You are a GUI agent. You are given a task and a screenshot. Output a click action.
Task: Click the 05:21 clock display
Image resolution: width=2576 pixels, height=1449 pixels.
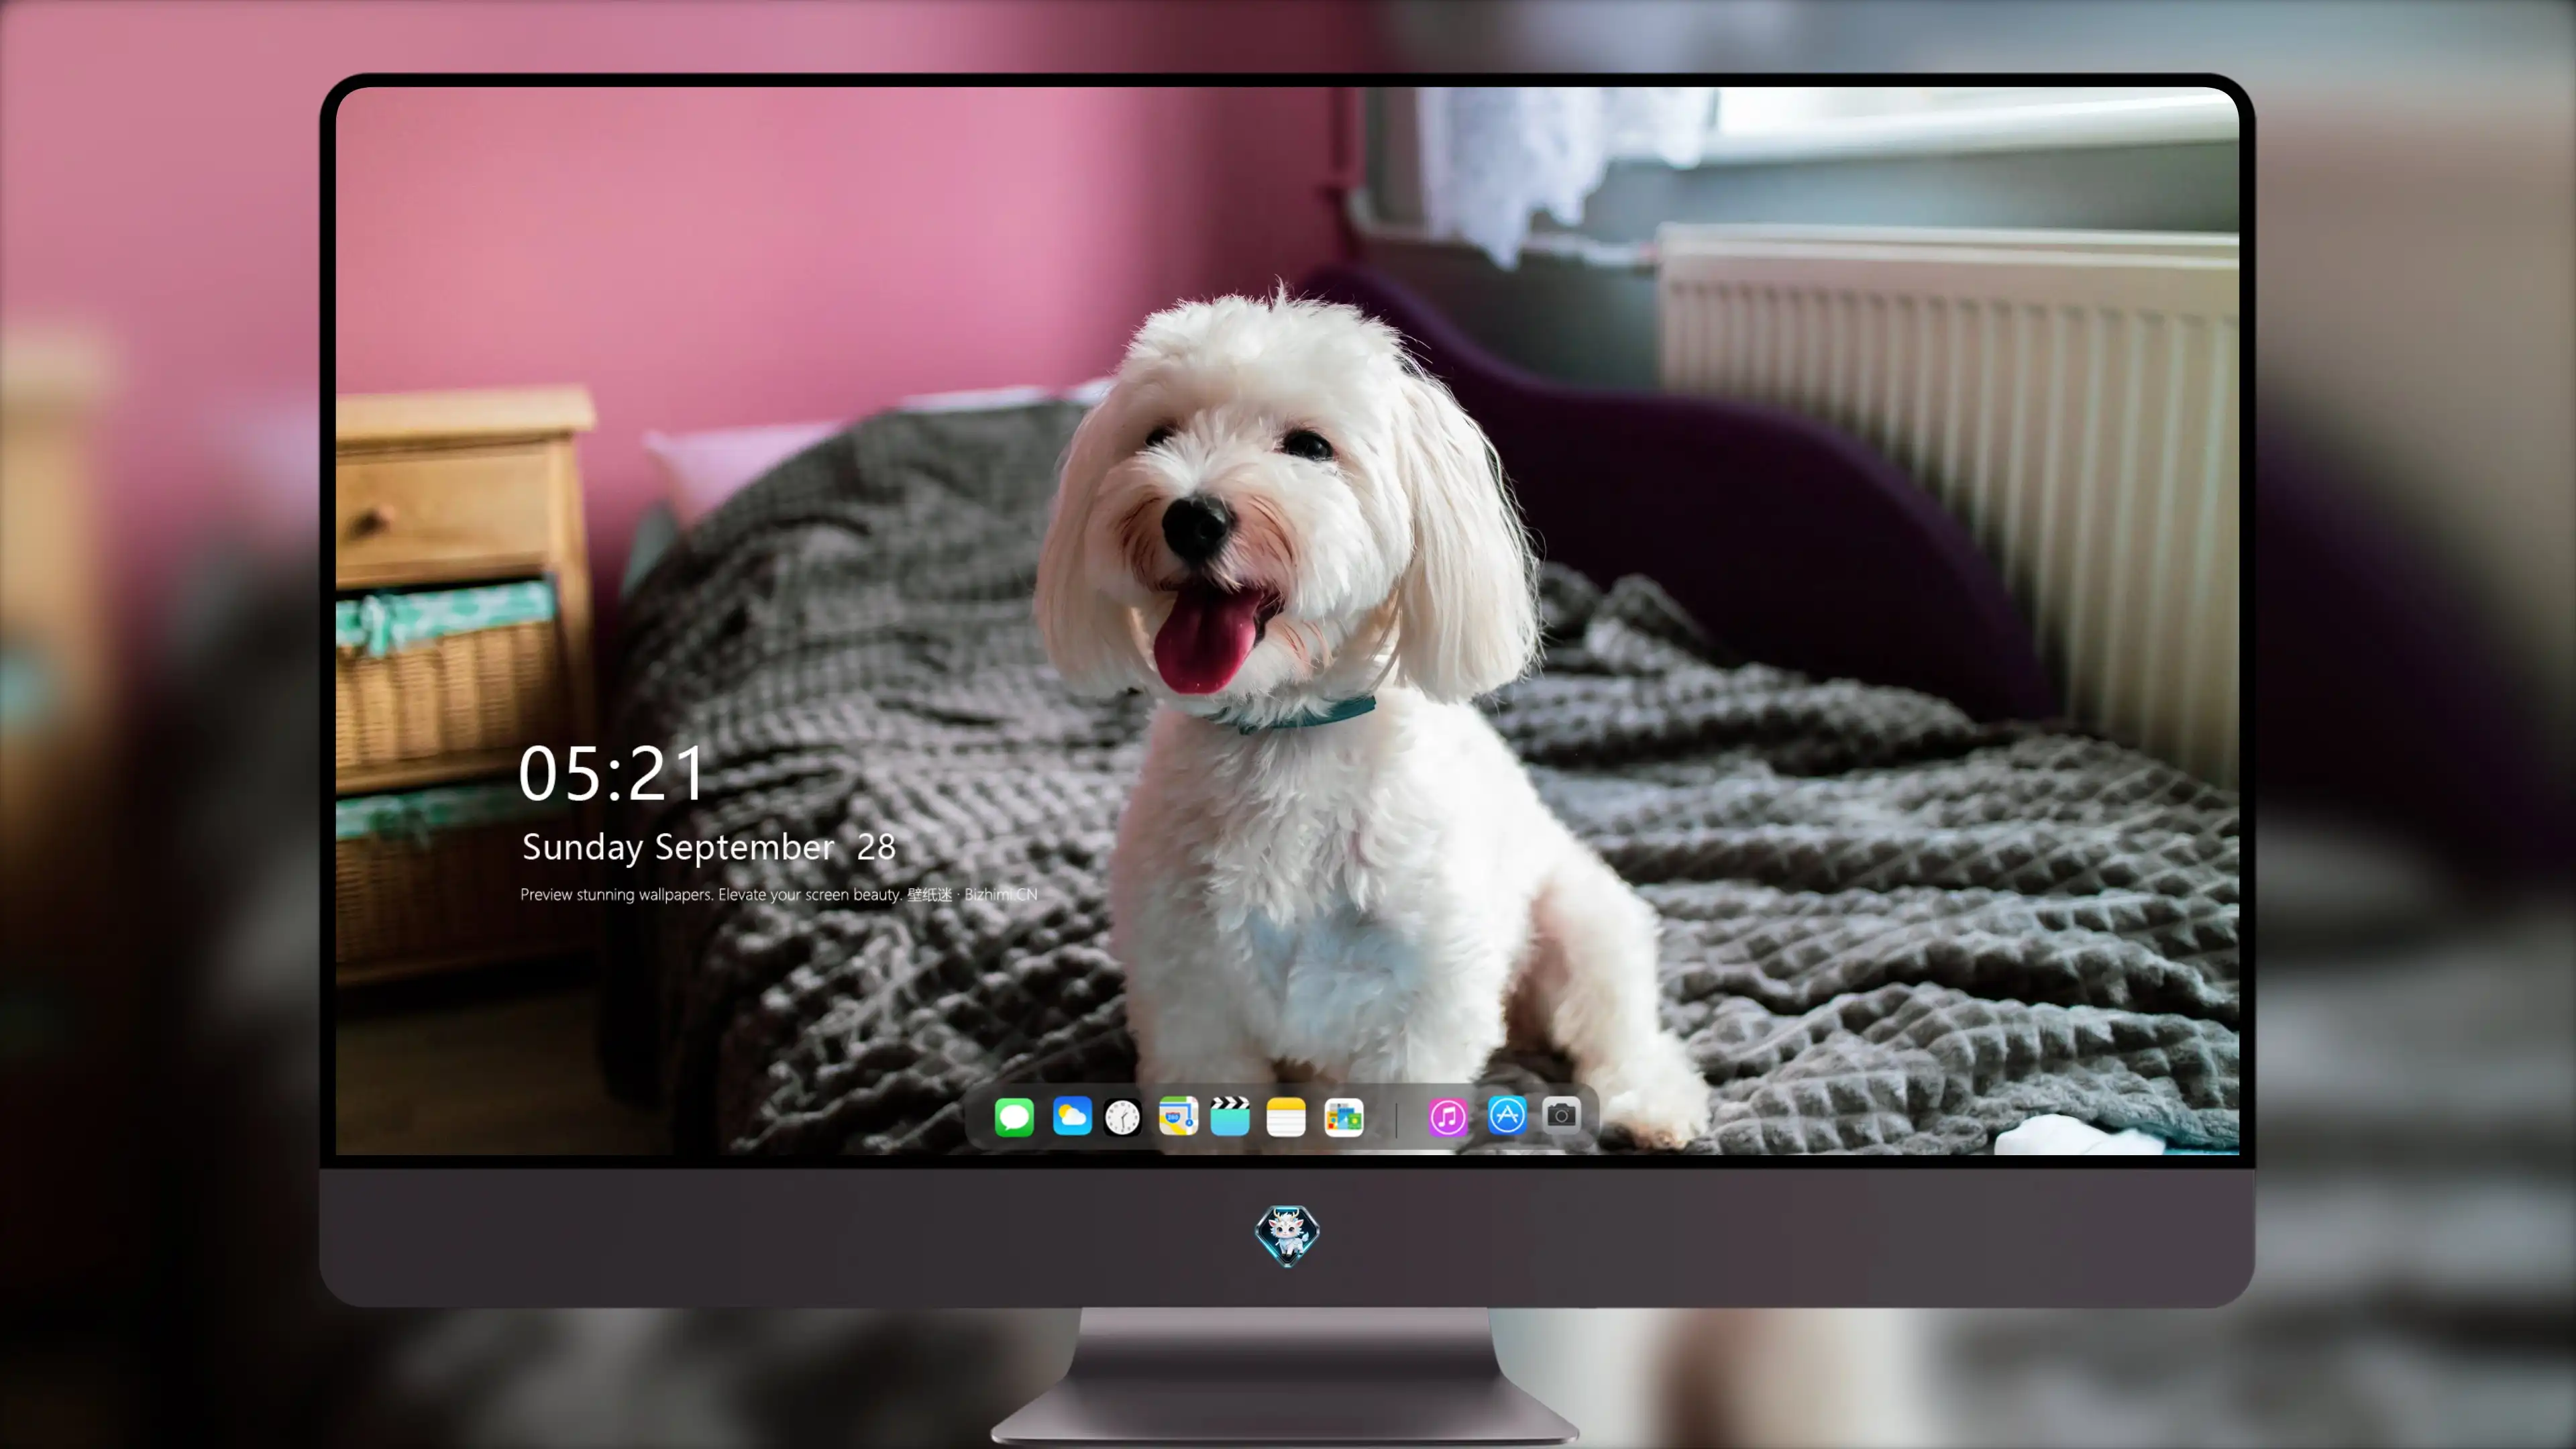coord(612,774)
